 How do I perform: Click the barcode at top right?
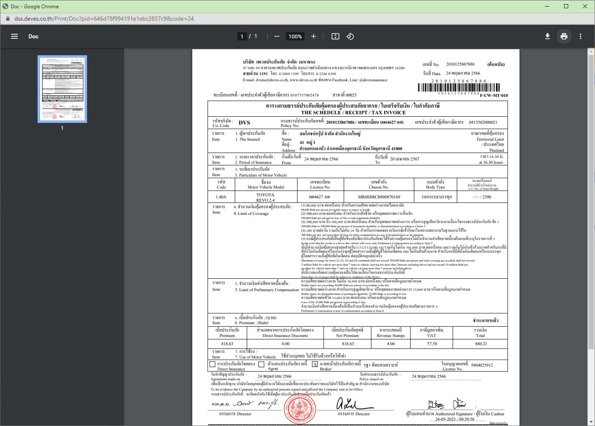tap(459, 87)
